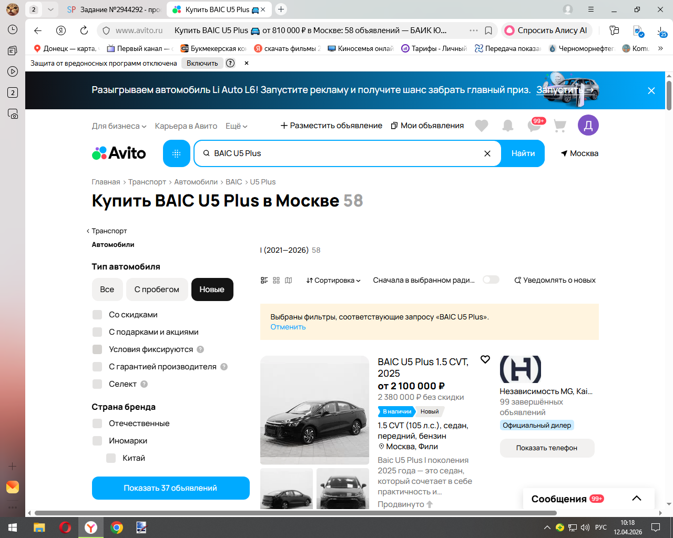This screenshot has width=673, height=538.
Task: Change the Москва location selector
Action: pyautogui.click(x=579, y=153)
